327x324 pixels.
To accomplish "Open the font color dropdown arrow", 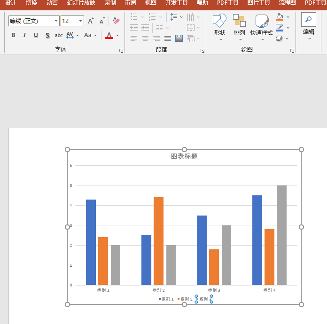I will click(117, 35).
